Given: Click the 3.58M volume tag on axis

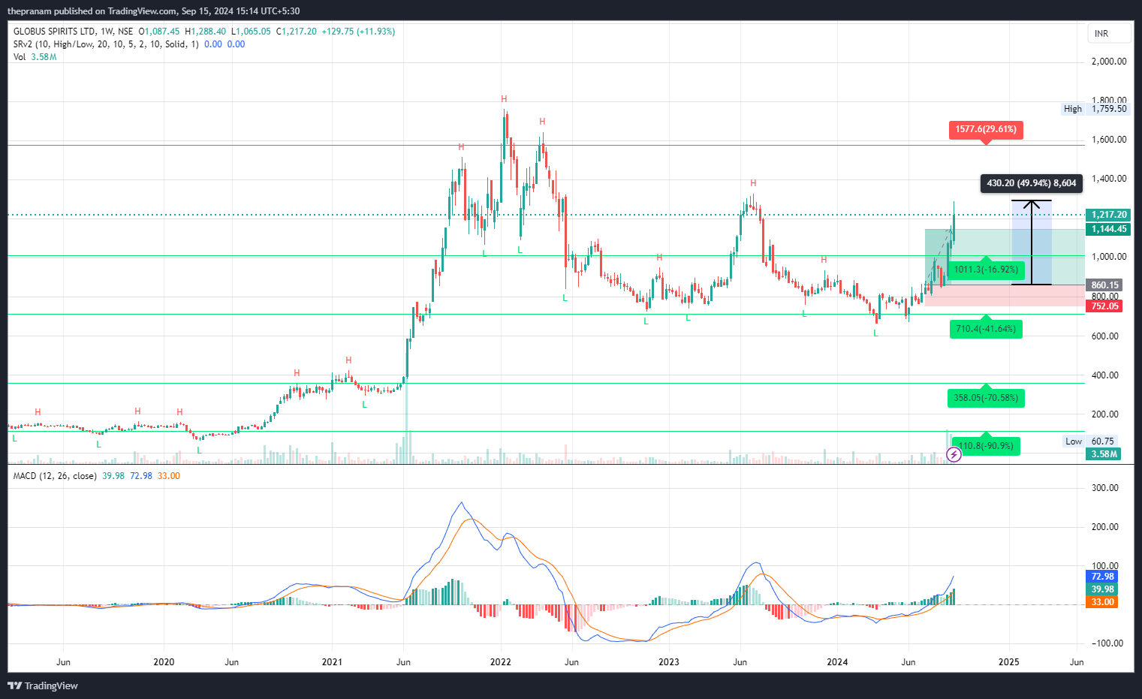Looking at the screenshot, I should [x=1104, y=454].
